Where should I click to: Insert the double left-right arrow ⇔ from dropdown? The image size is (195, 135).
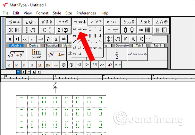click(74, 36)
